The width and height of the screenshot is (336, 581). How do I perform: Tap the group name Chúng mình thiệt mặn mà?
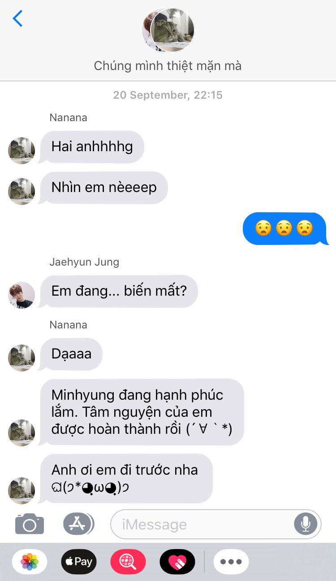(168, 66)
